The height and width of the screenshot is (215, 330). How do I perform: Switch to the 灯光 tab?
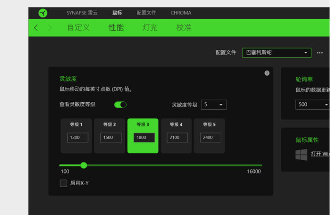coord(150,28)
